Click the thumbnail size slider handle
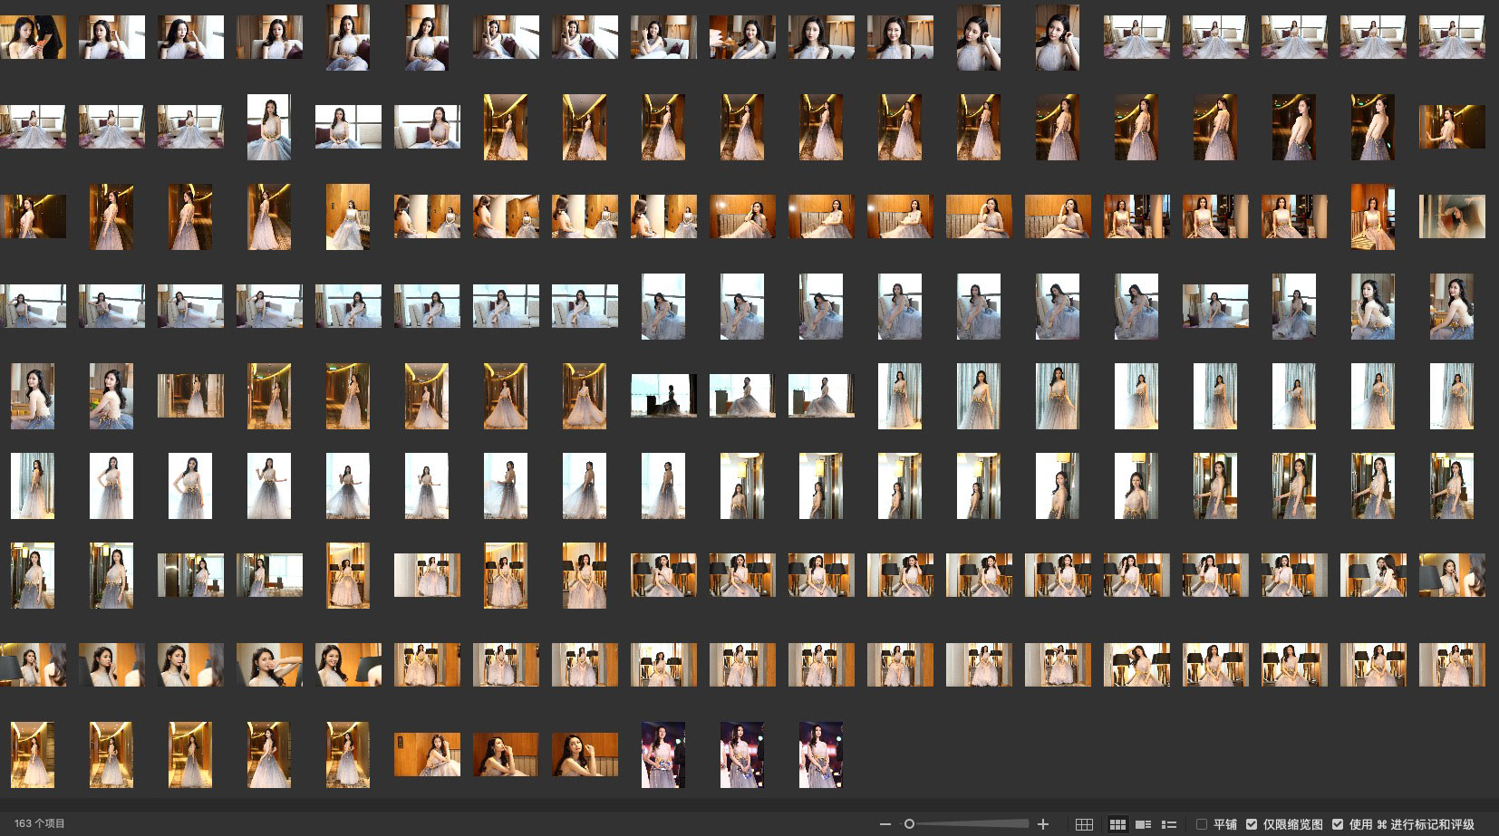 click(909, 824)
